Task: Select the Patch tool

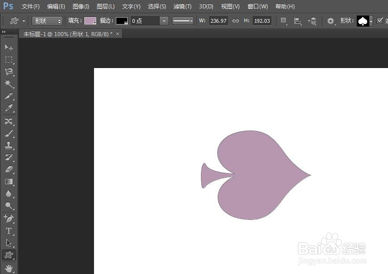Action: click(9, 121)
